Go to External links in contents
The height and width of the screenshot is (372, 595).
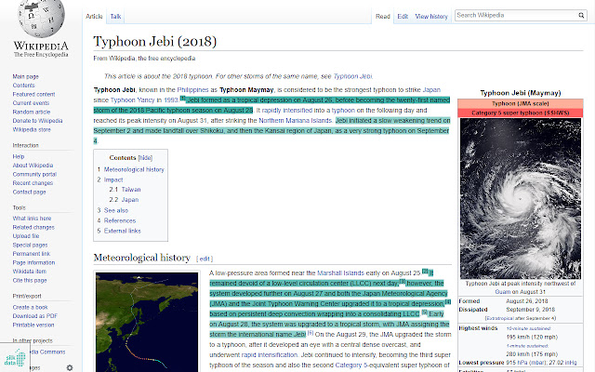coord(122,231)
